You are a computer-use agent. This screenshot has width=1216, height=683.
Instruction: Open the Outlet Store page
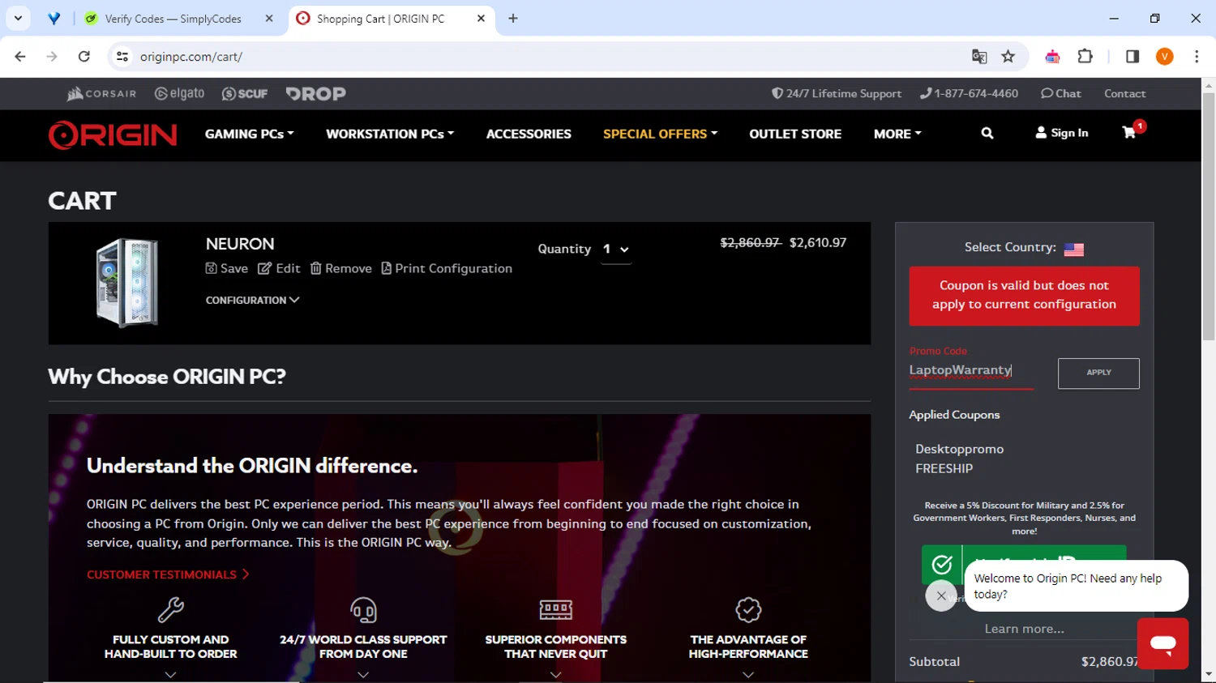point(795,134)
